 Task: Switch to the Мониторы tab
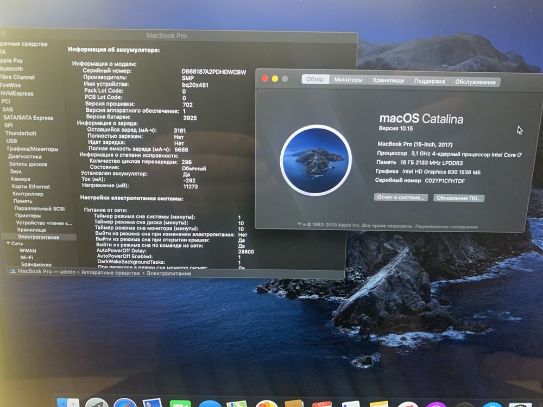(348, 80)
